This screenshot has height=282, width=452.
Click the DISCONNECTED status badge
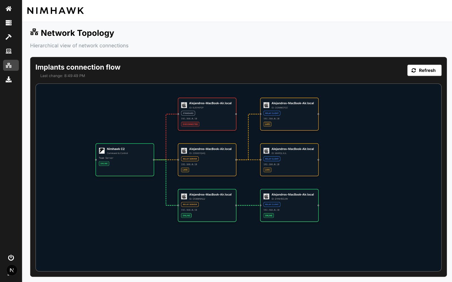[190, 124]
